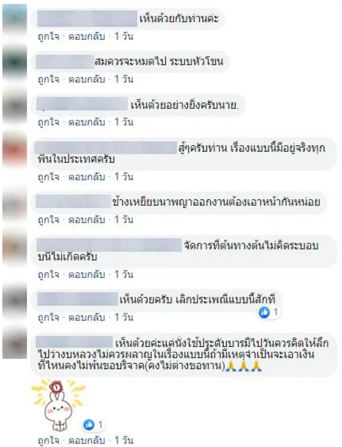
Task: Click the like reaction icon beside the rabbit sticker
Action: (x=89, y=425)
